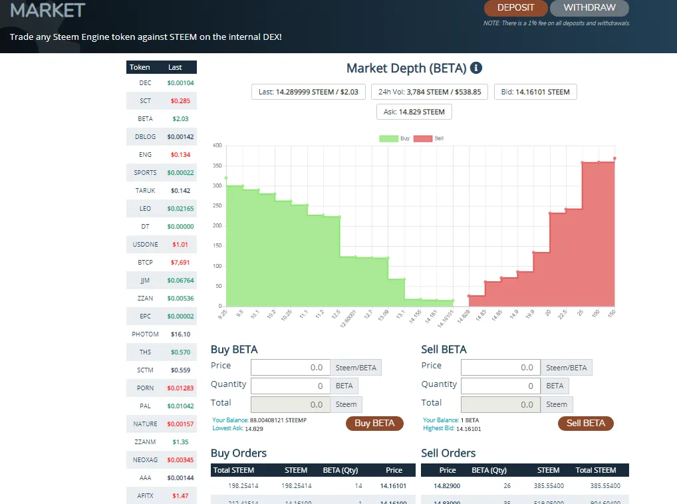Select the EPC token row

pos(162,316)
